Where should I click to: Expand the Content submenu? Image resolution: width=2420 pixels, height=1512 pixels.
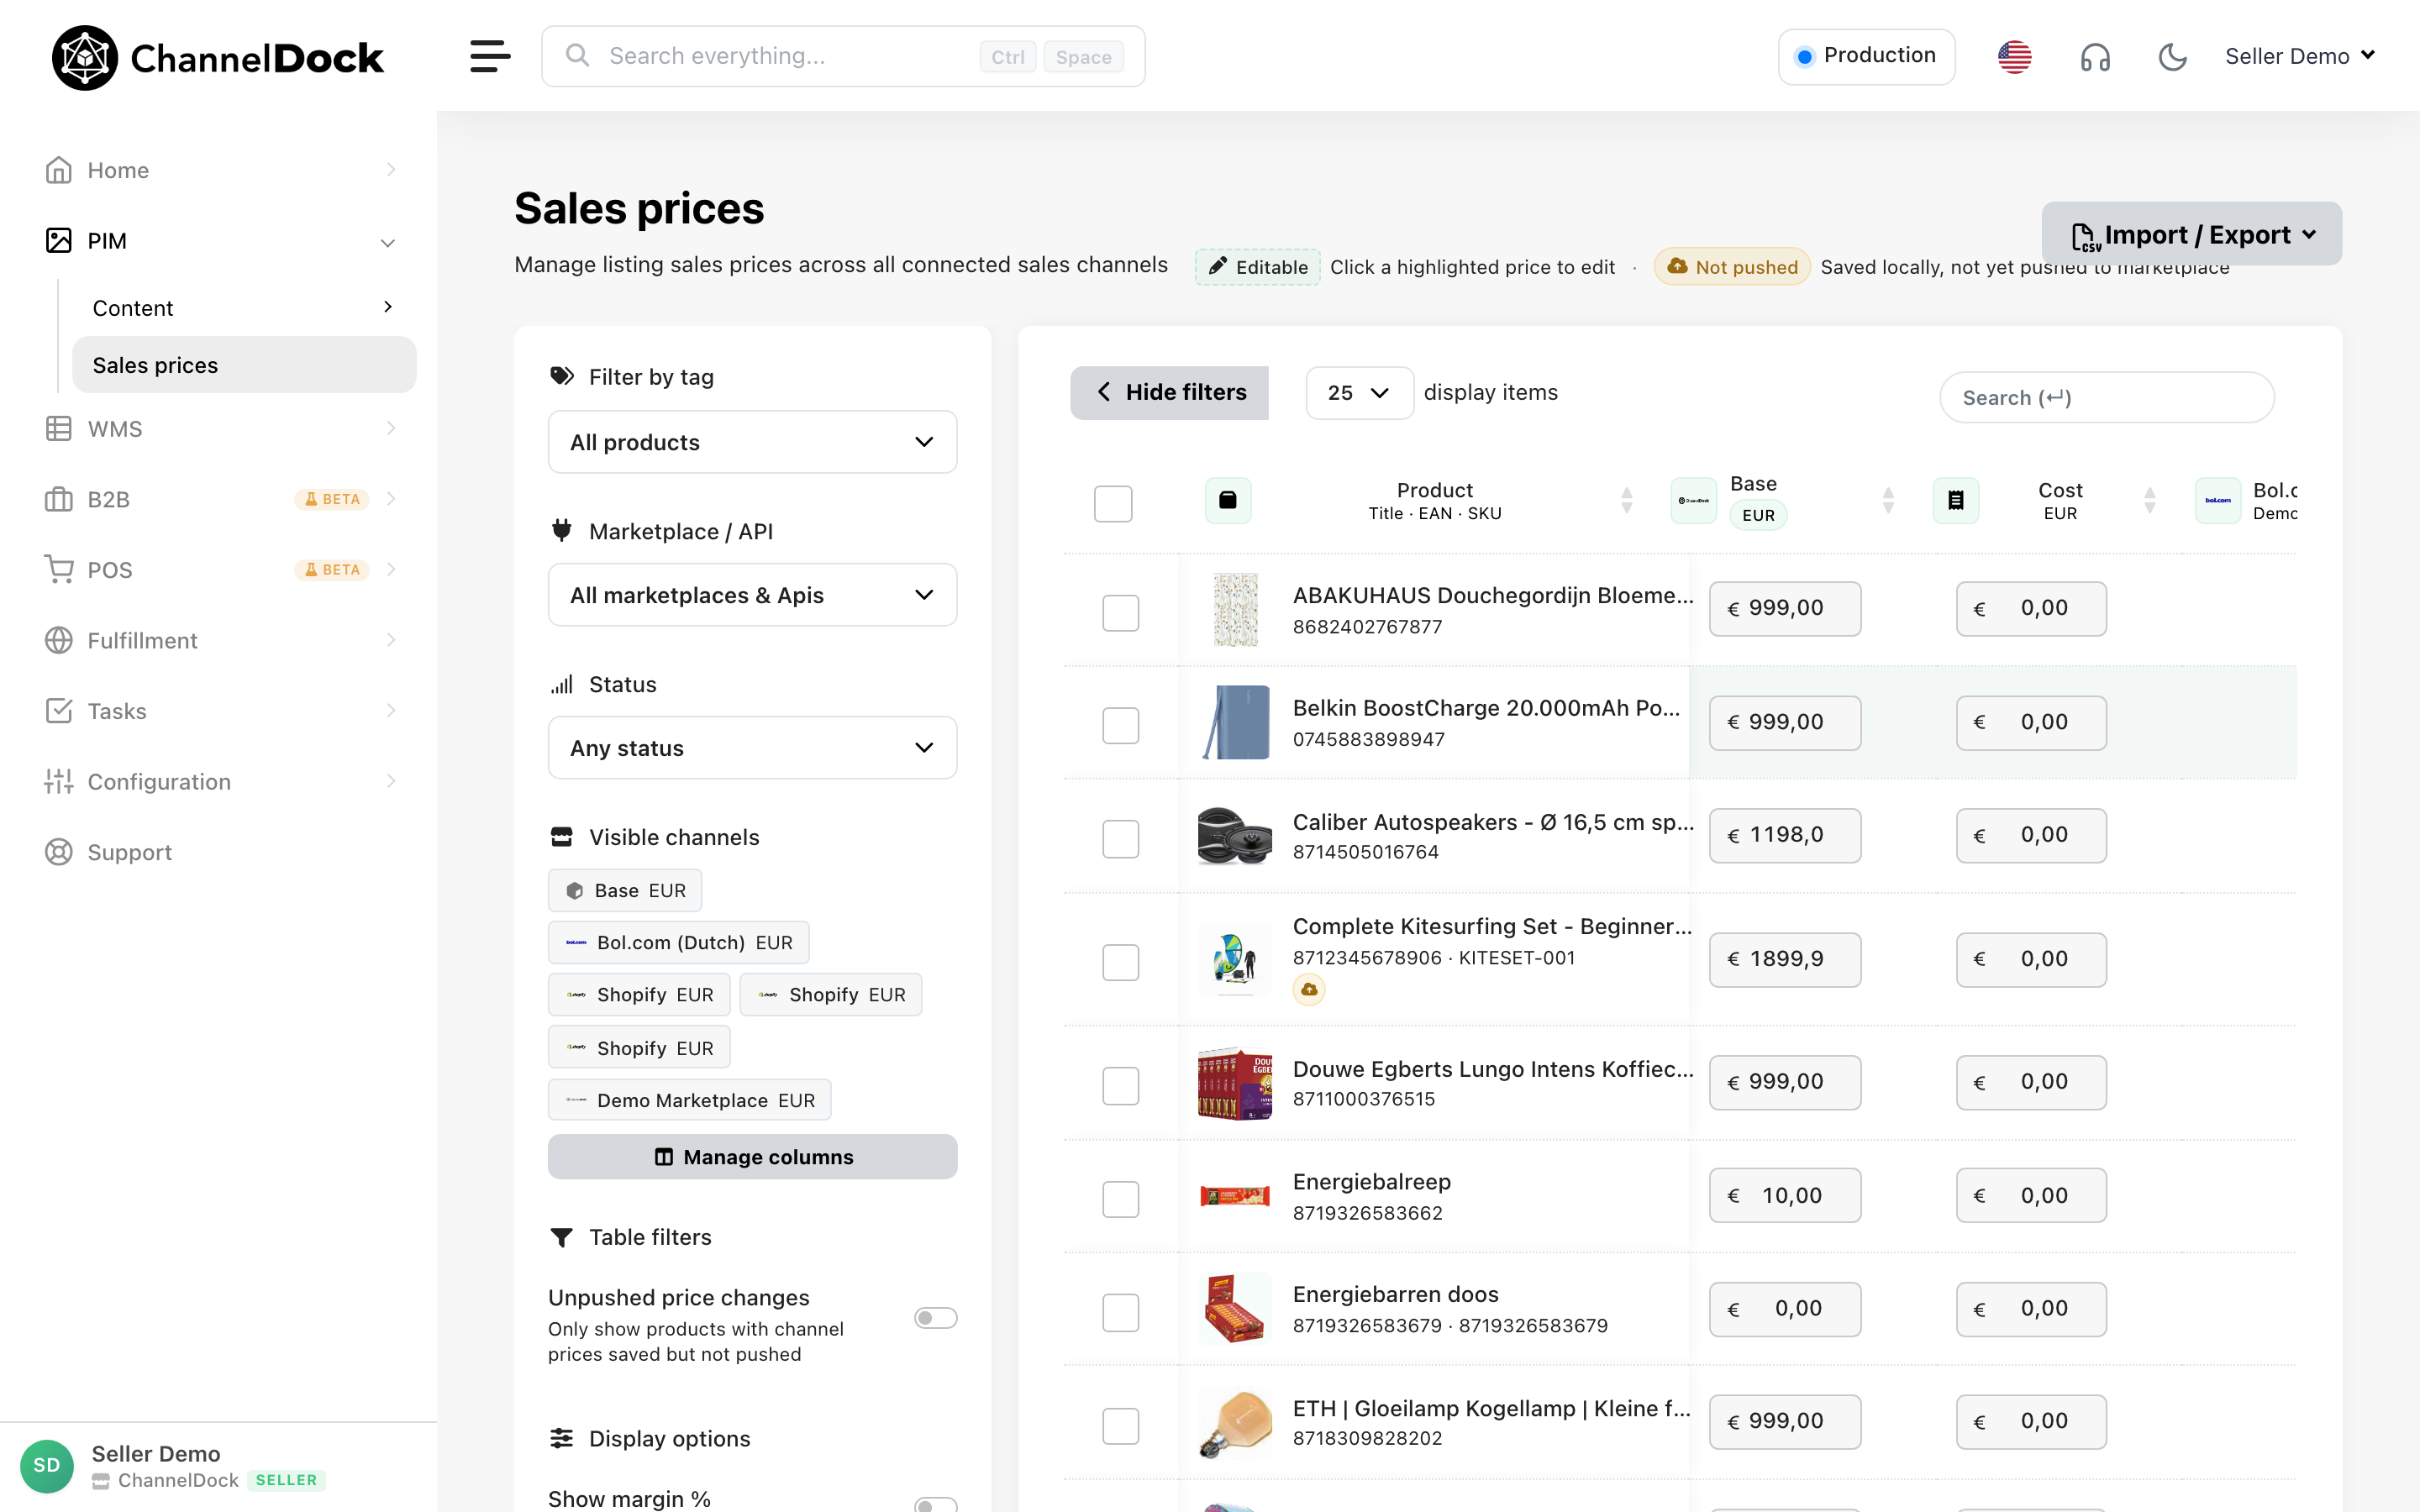(243, 308)
